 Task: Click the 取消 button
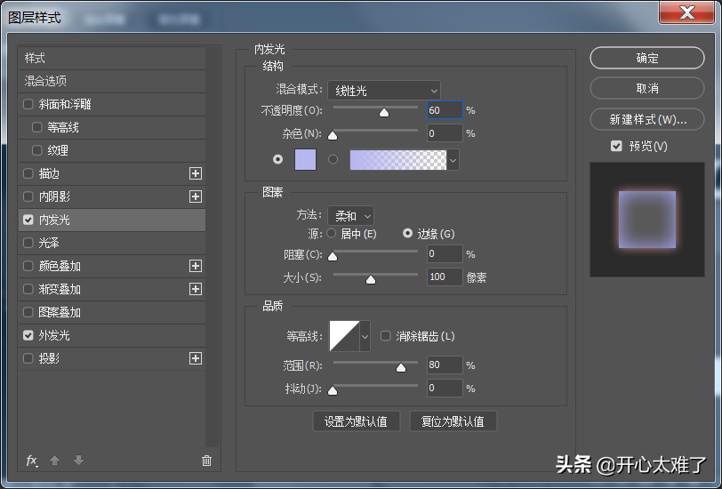(x=647, y=88)
